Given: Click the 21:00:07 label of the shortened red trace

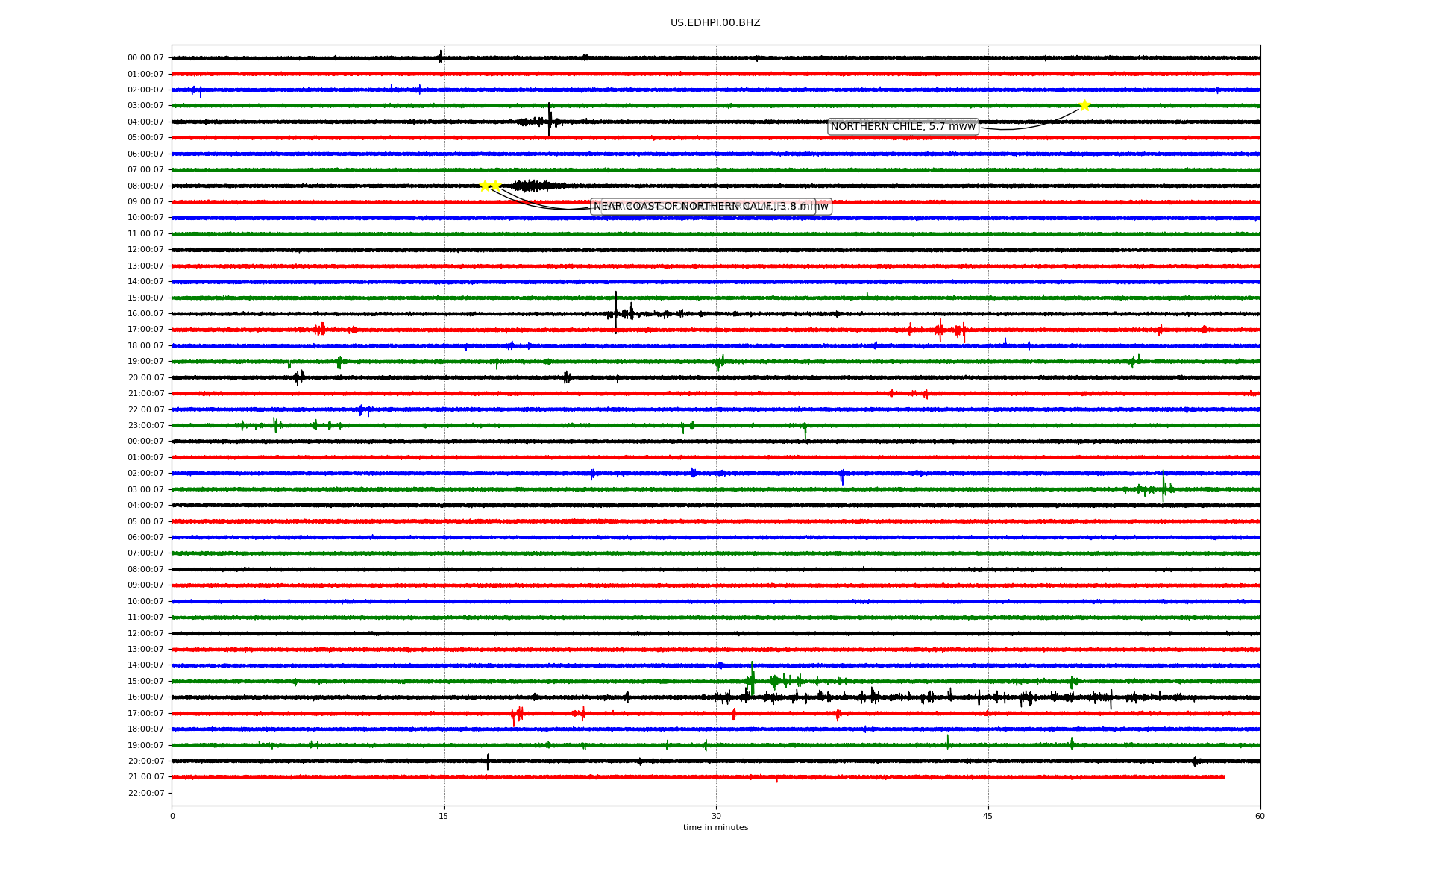Looking at the screenshot, I should point(146,777).
